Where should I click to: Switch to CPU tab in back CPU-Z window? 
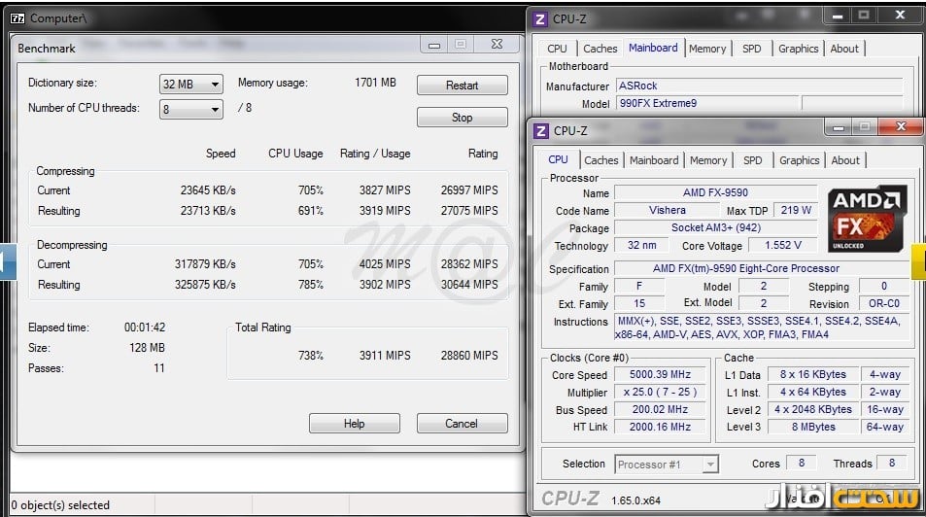pos(557,49)
